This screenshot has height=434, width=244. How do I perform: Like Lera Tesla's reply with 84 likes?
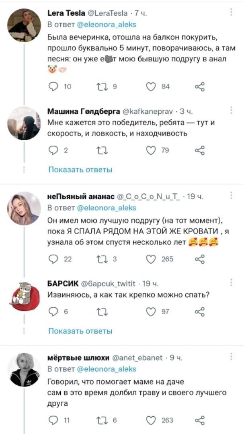coord(151,86)
